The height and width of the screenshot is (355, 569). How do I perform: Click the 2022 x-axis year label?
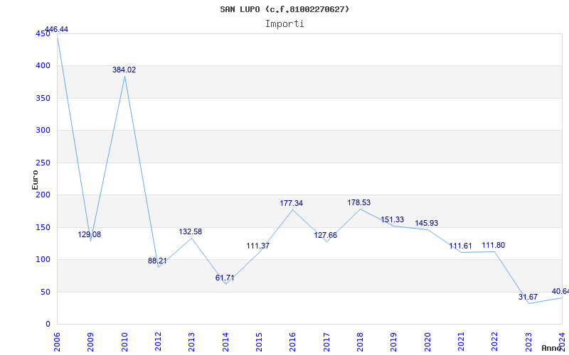(x=494, y=342)
